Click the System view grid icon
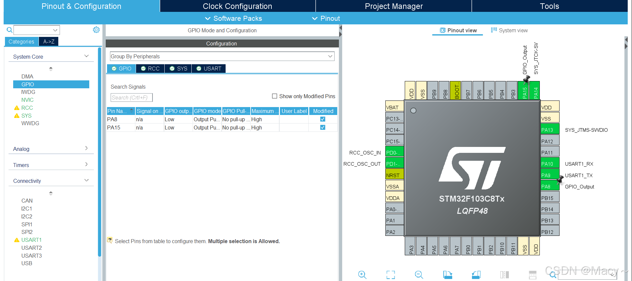This screenshot has width=632, height=281. click(494, 30)
